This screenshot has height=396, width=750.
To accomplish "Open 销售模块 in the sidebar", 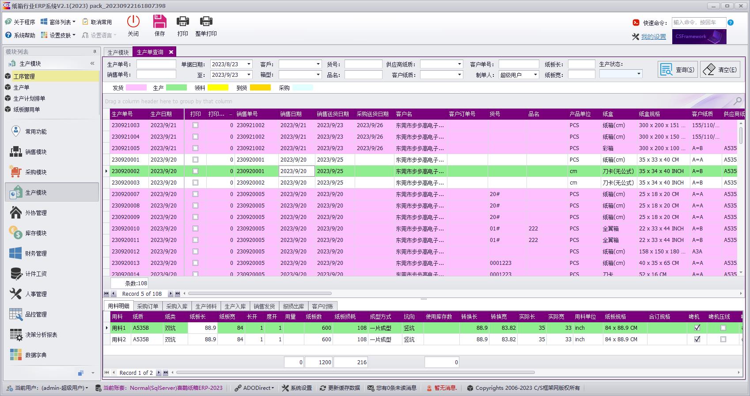I will (35, 152).
